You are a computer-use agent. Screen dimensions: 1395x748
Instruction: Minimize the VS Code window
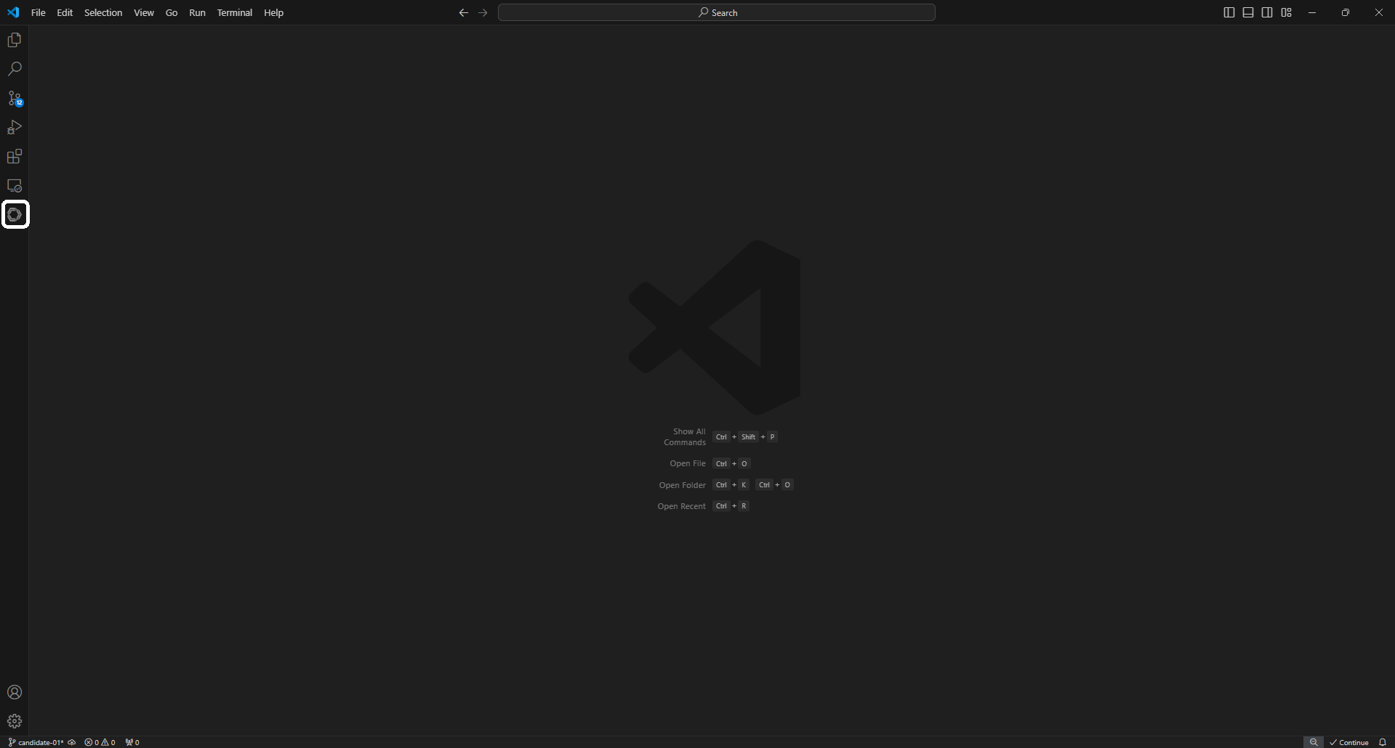point(1312,12)
